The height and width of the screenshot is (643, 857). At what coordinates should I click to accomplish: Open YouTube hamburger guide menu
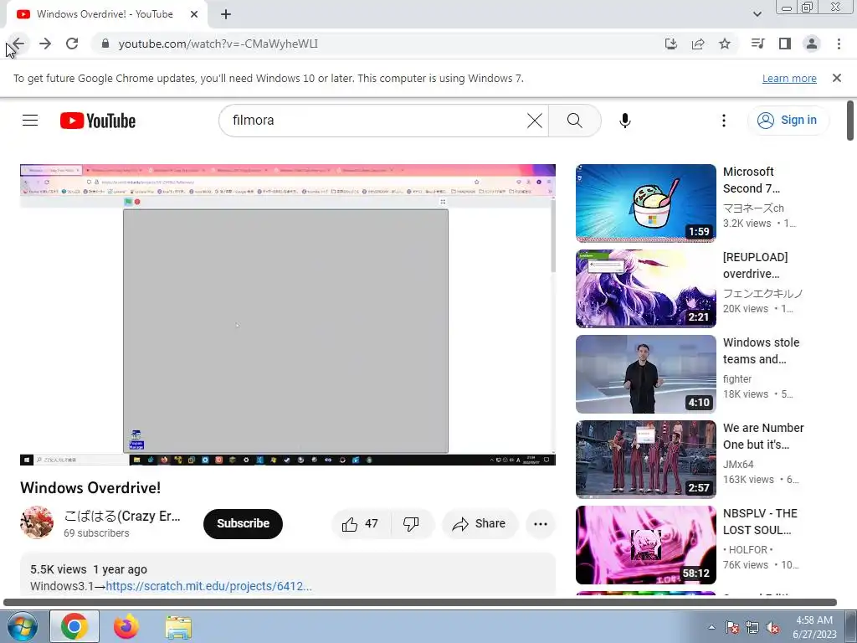tap(30, 121)
